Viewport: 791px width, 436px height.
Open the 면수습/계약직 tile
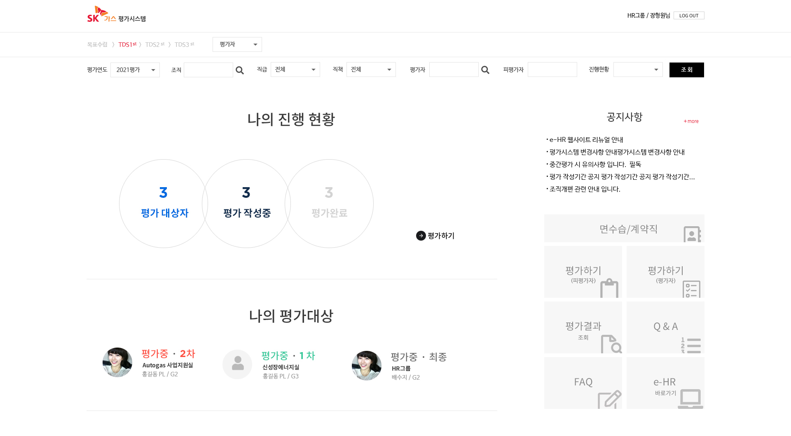pos(624,228)
